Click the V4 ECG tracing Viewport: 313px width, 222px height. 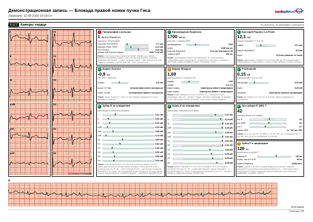pos(72,115)
